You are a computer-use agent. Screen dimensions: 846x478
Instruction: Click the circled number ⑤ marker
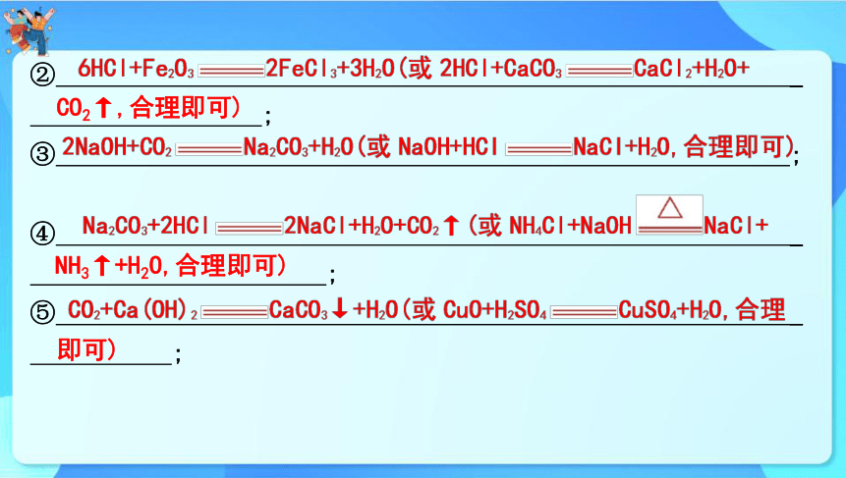[x=42, y=312]
